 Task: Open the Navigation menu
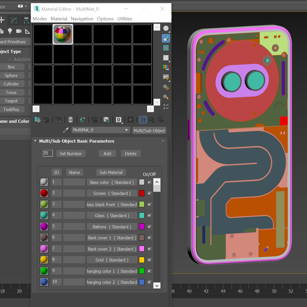82,19
